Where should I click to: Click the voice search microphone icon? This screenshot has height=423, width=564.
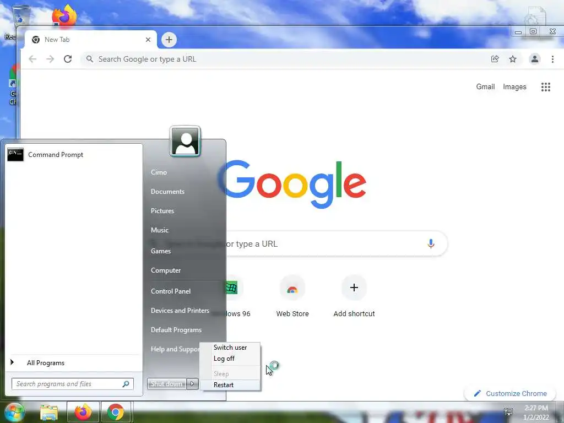point(431,243)
